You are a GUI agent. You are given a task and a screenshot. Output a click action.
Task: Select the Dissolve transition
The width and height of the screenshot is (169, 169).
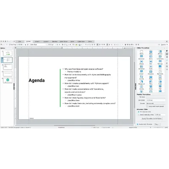151,72
